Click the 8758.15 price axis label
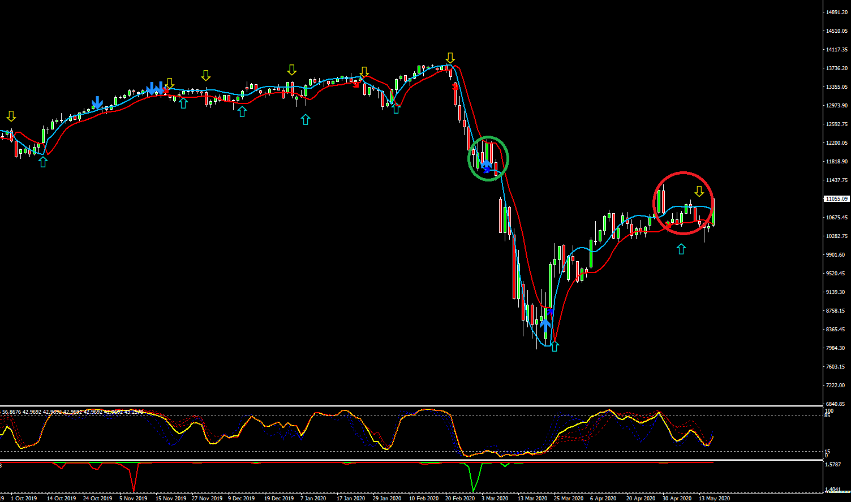Image resolution: width=851 pixels, height=502 pixels. coord(836,311)
